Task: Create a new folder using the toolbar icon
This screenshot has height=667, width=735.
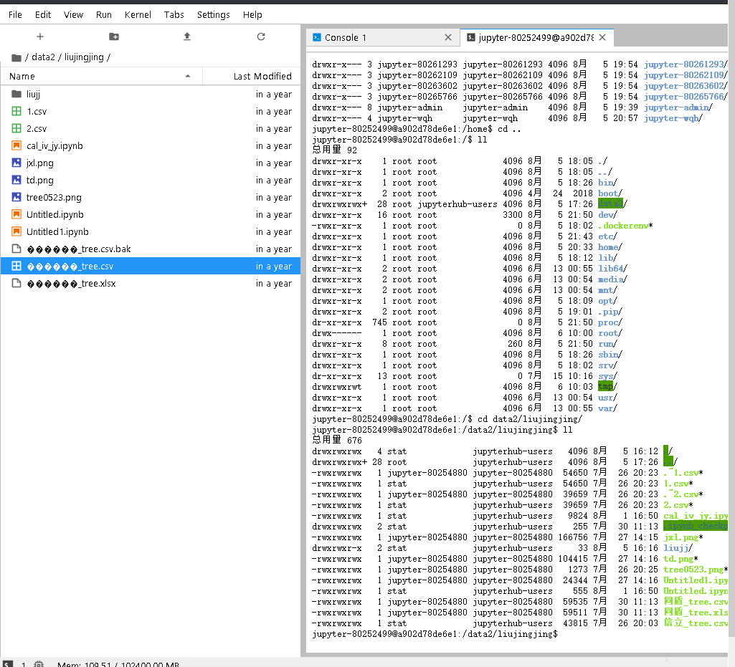Action: 113,37
